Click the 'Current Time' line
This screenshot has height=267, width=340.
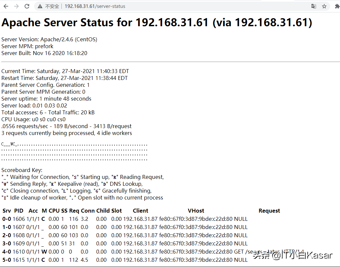[x=65, y=71]
